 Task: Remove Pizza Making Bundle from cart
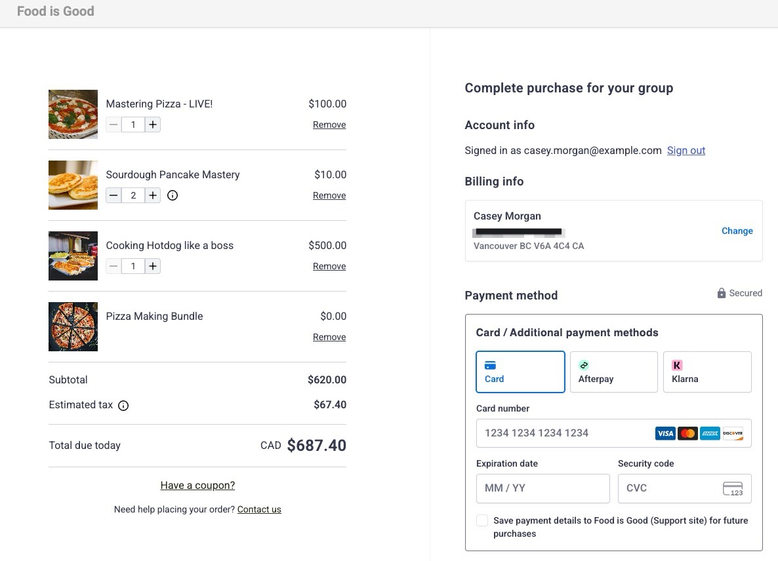point(329,337)
